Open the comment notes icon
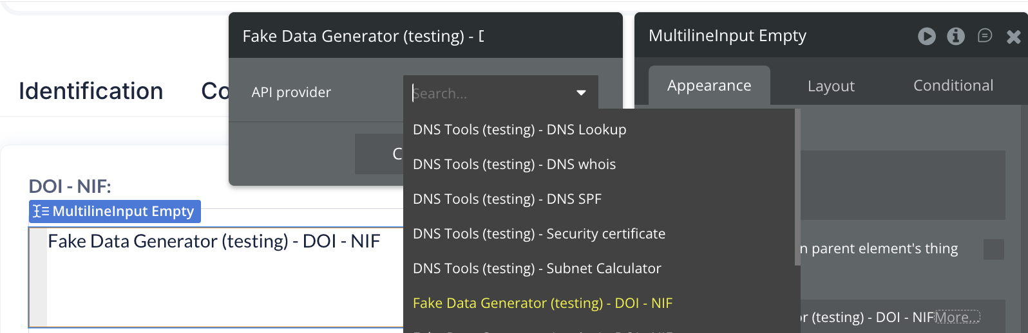This screenshot has width=1028, height=333. point(985,35)
